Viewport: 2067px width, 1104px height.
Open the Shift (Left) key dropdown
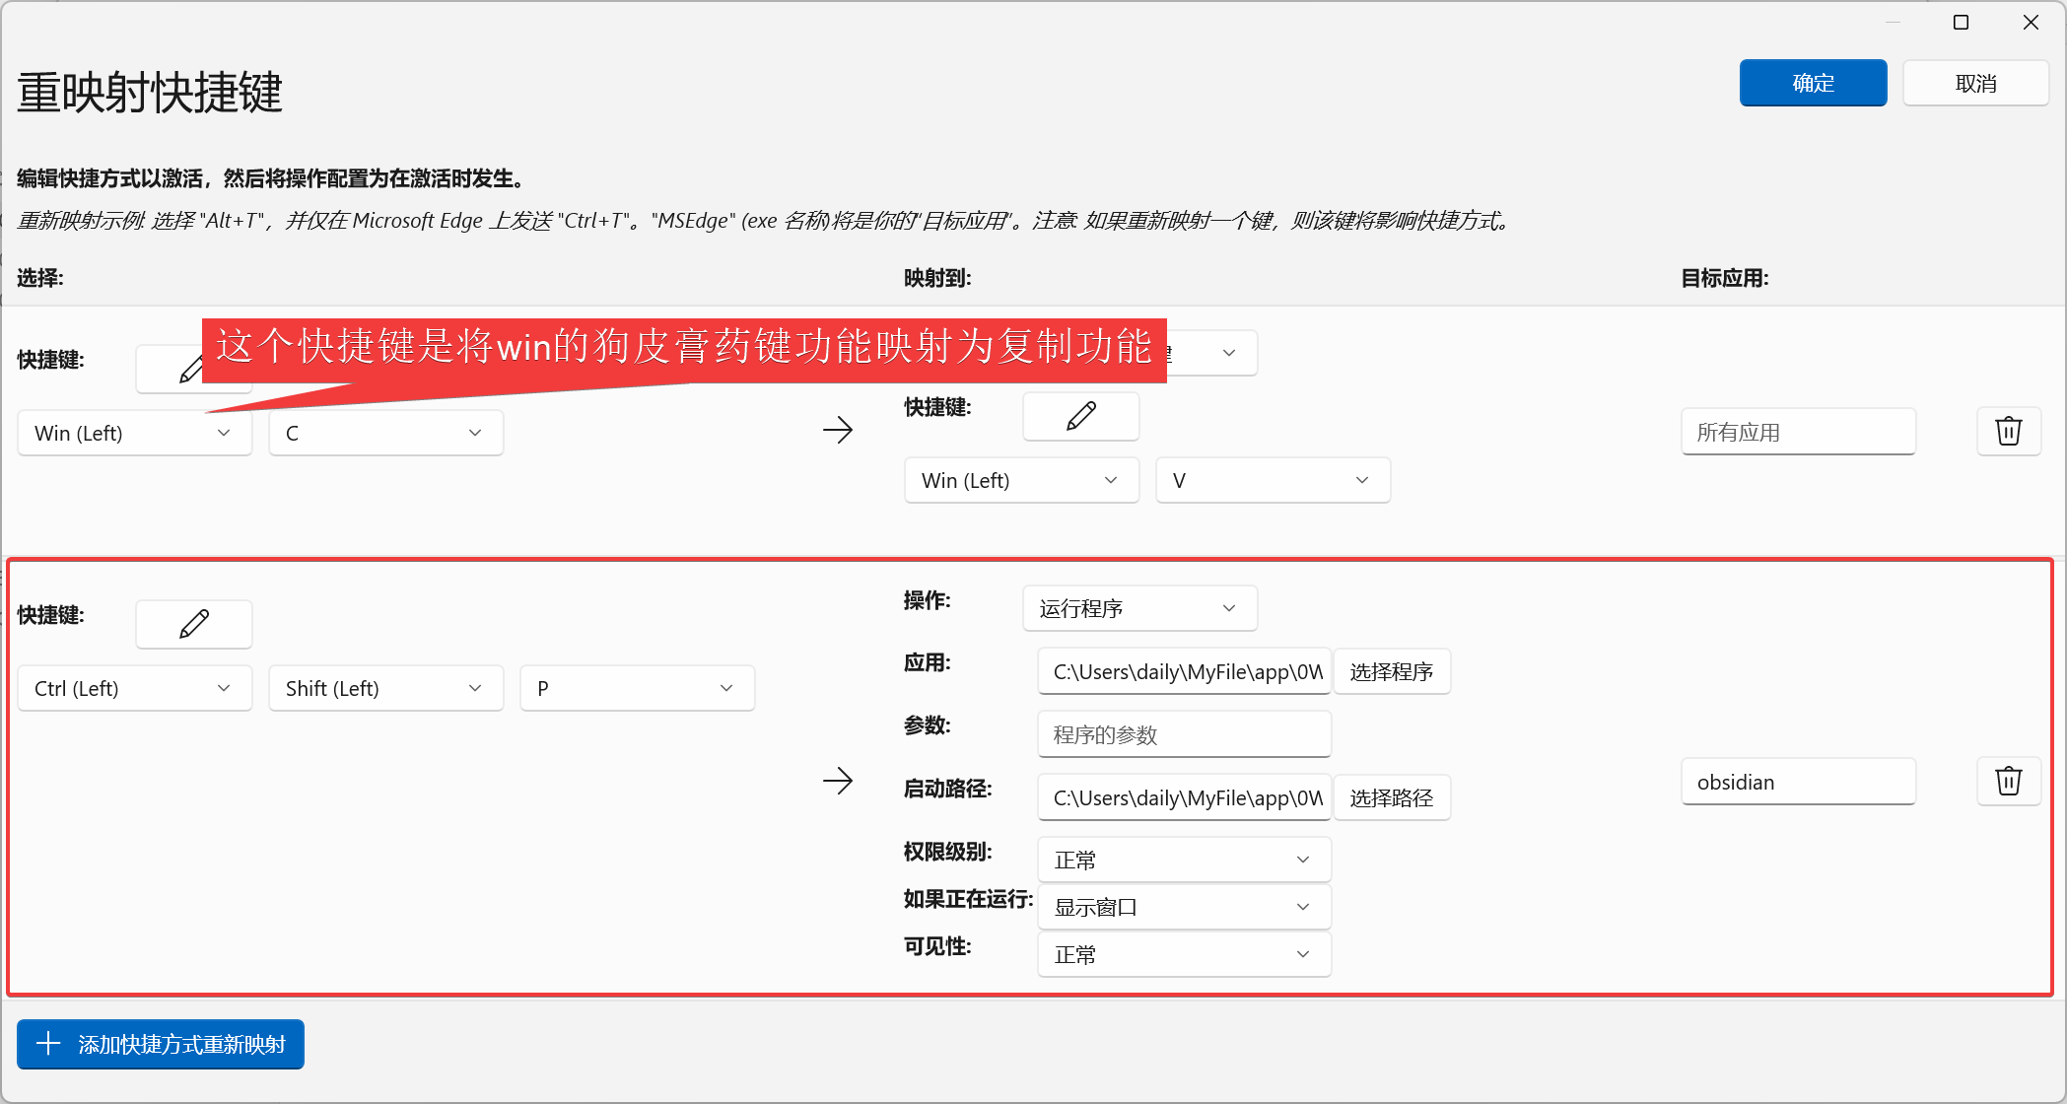(385, 689)
